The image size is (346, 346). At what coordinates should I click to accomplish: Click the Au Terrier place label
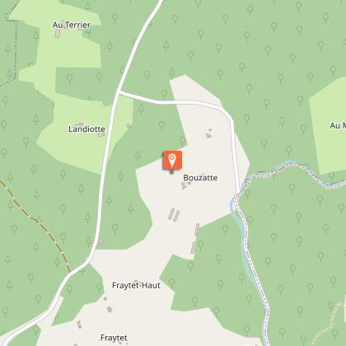click(x=72, y=25)
